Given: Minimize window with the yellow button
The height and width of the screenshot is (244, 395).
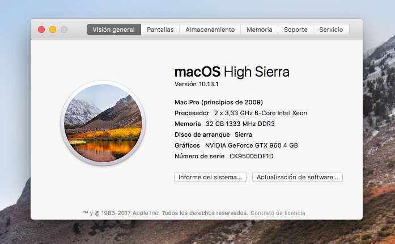Looking at the screenshot, I should (53, 30).
